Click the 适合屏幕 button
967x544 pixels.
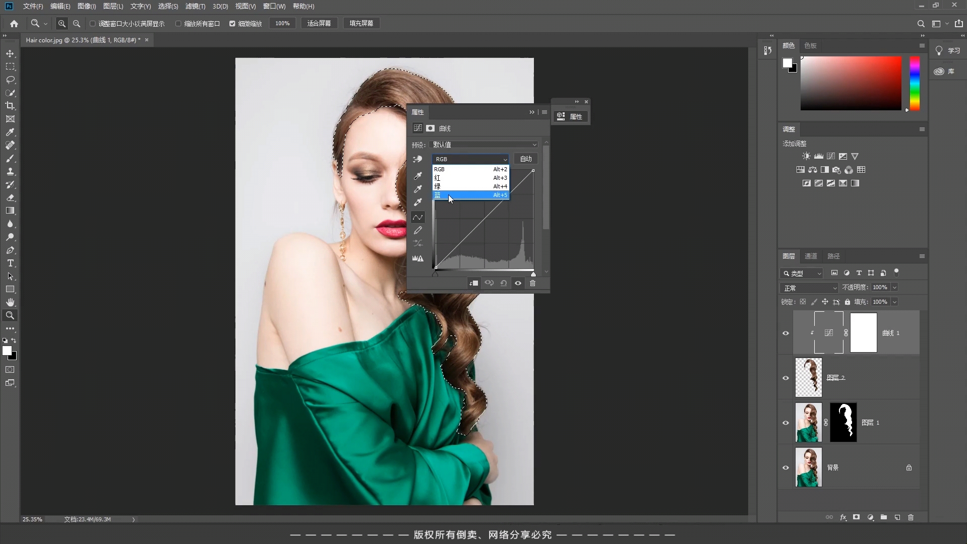click(x=319, y=24)
